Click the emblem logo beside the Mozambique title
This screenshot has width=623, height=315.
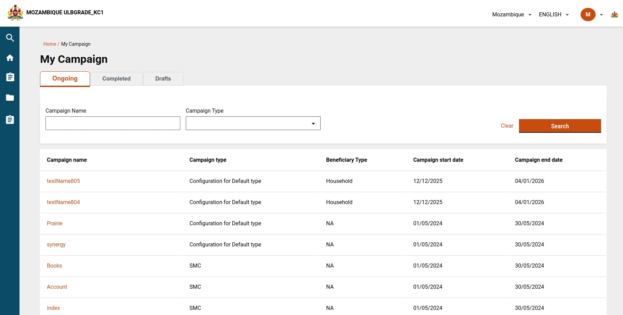[15, 13]
